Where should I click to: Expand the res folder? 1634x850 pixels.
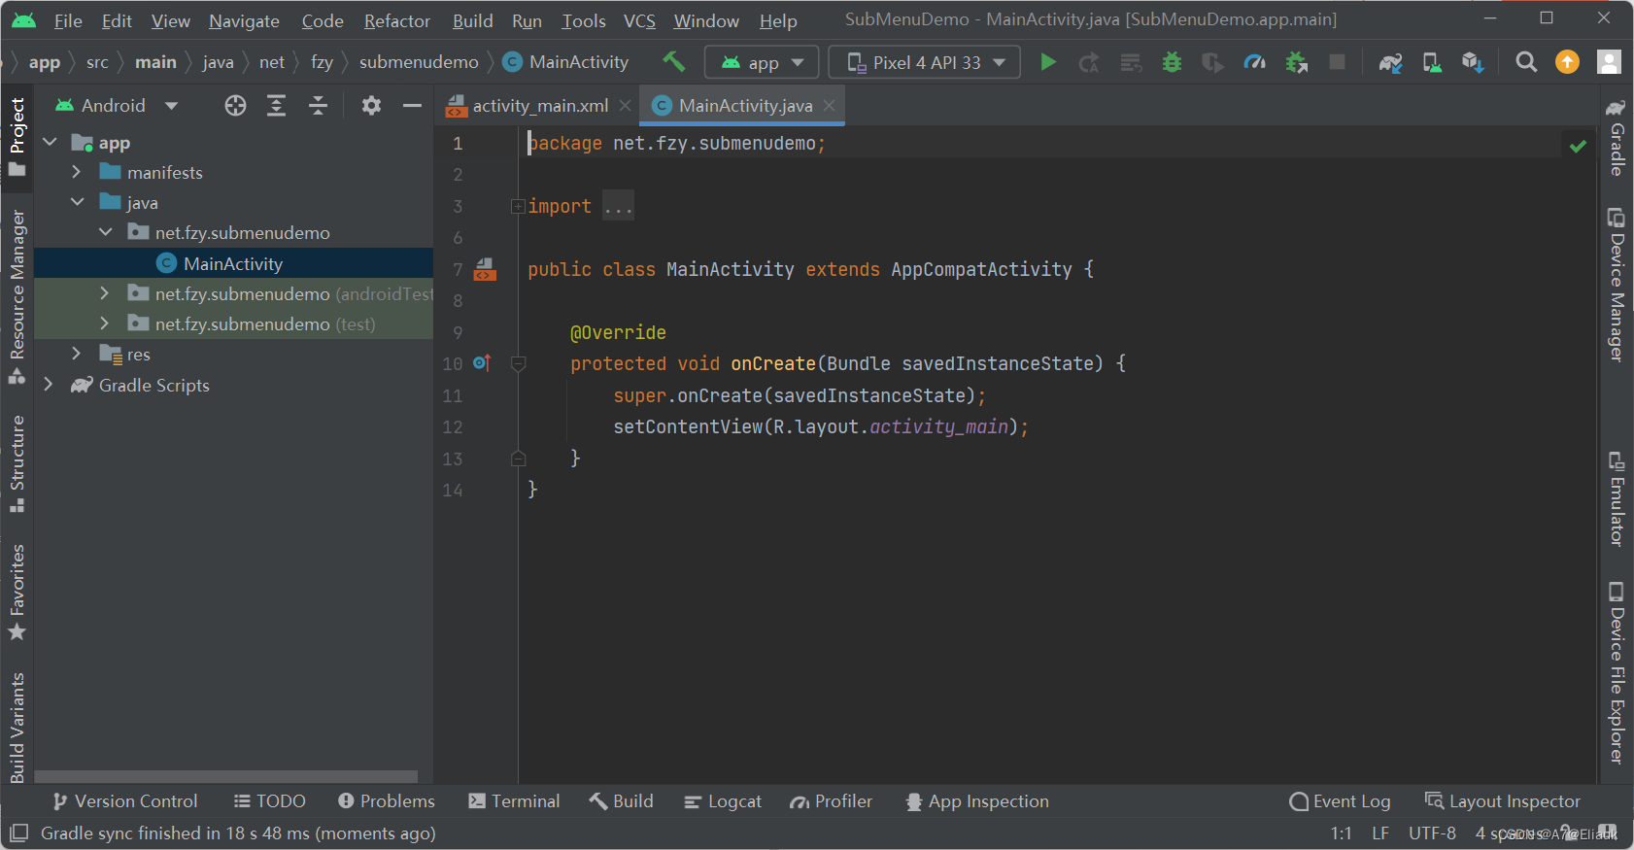point(77,355)
